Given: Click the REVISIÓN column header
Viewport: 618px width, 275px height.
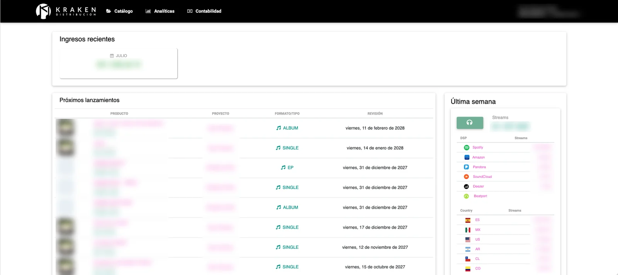Looking at the screenshot, I should pos(375,114).
